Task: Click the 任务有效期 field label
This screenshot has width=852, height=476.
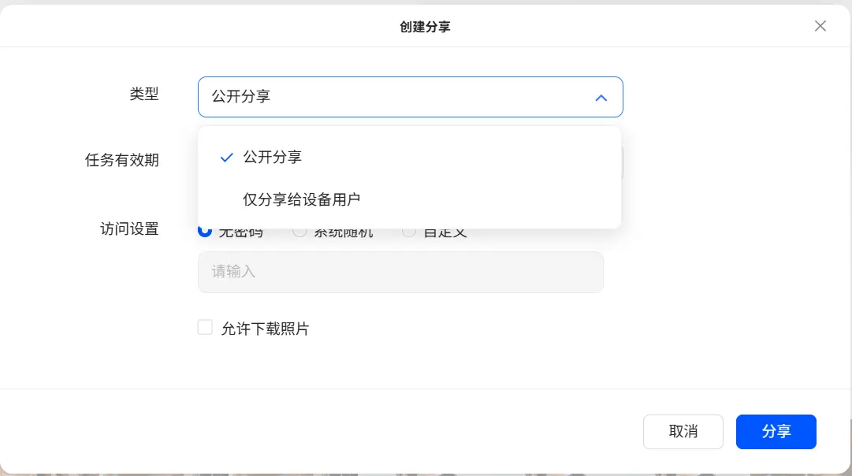Action: [121, 160]
